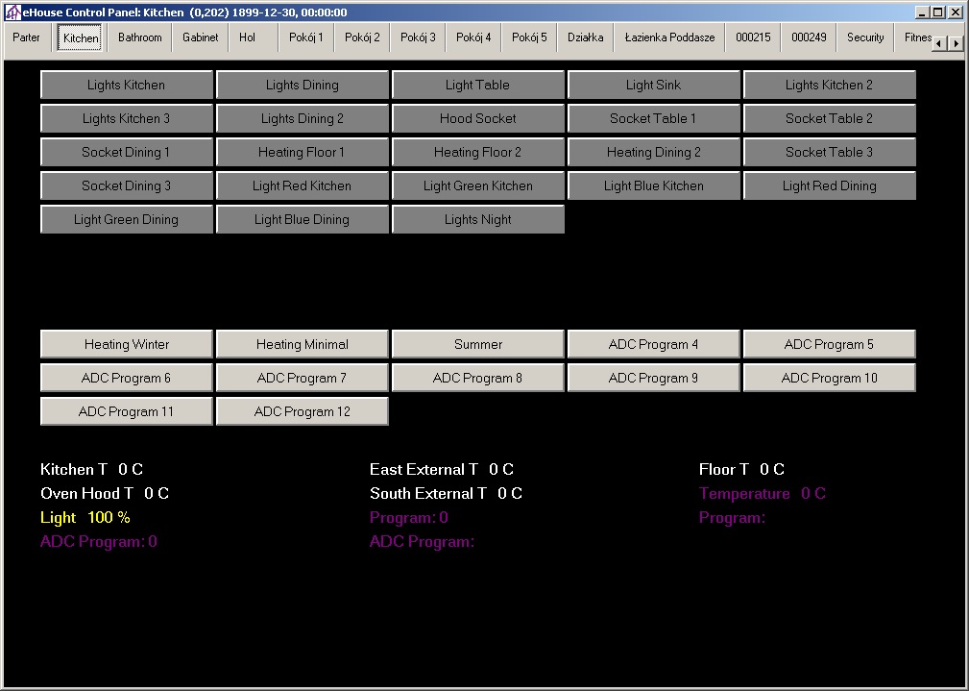
Task: Toggle the Lights Night output
Action: [477, 219]
